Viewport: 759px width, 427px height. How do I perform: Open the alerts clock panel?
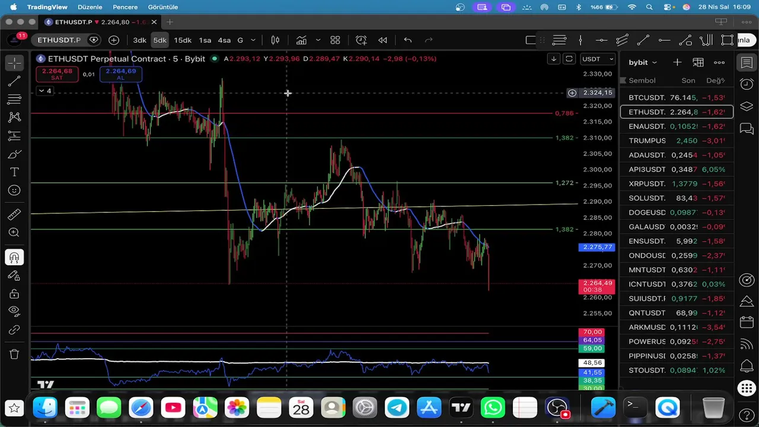coord(747,84)
